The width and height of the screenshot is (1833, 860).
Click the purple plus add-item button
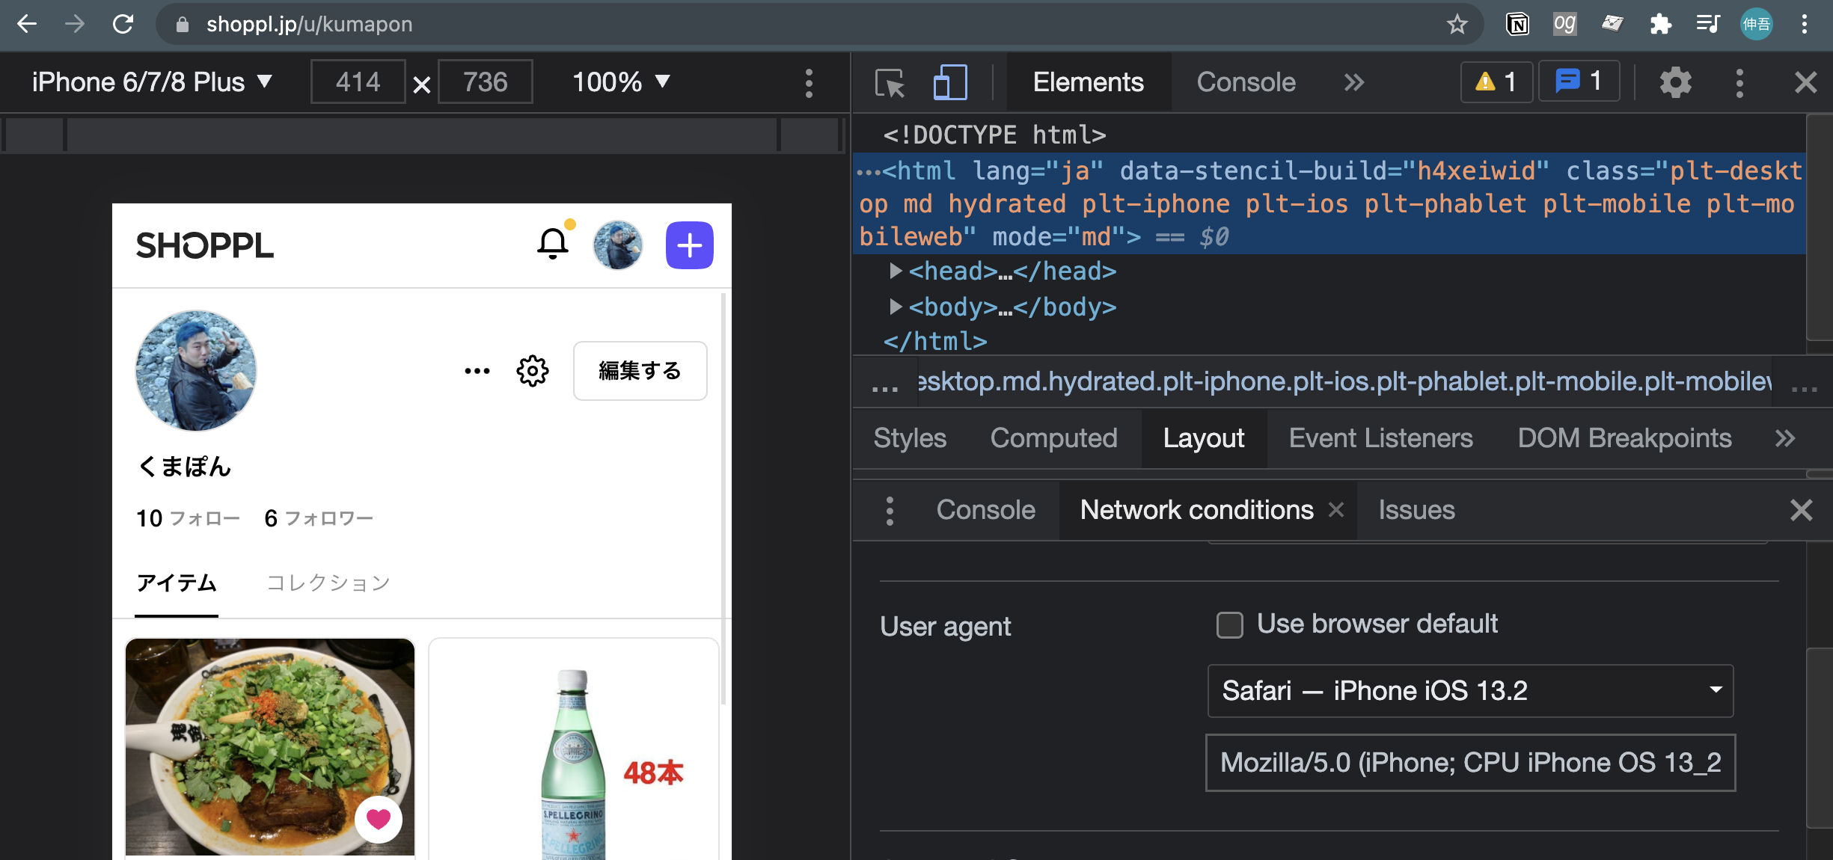coord(689,245)
